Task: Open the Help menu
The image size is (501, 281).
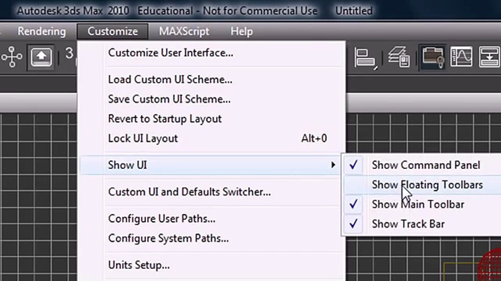Action: click(x=241, y=31)
